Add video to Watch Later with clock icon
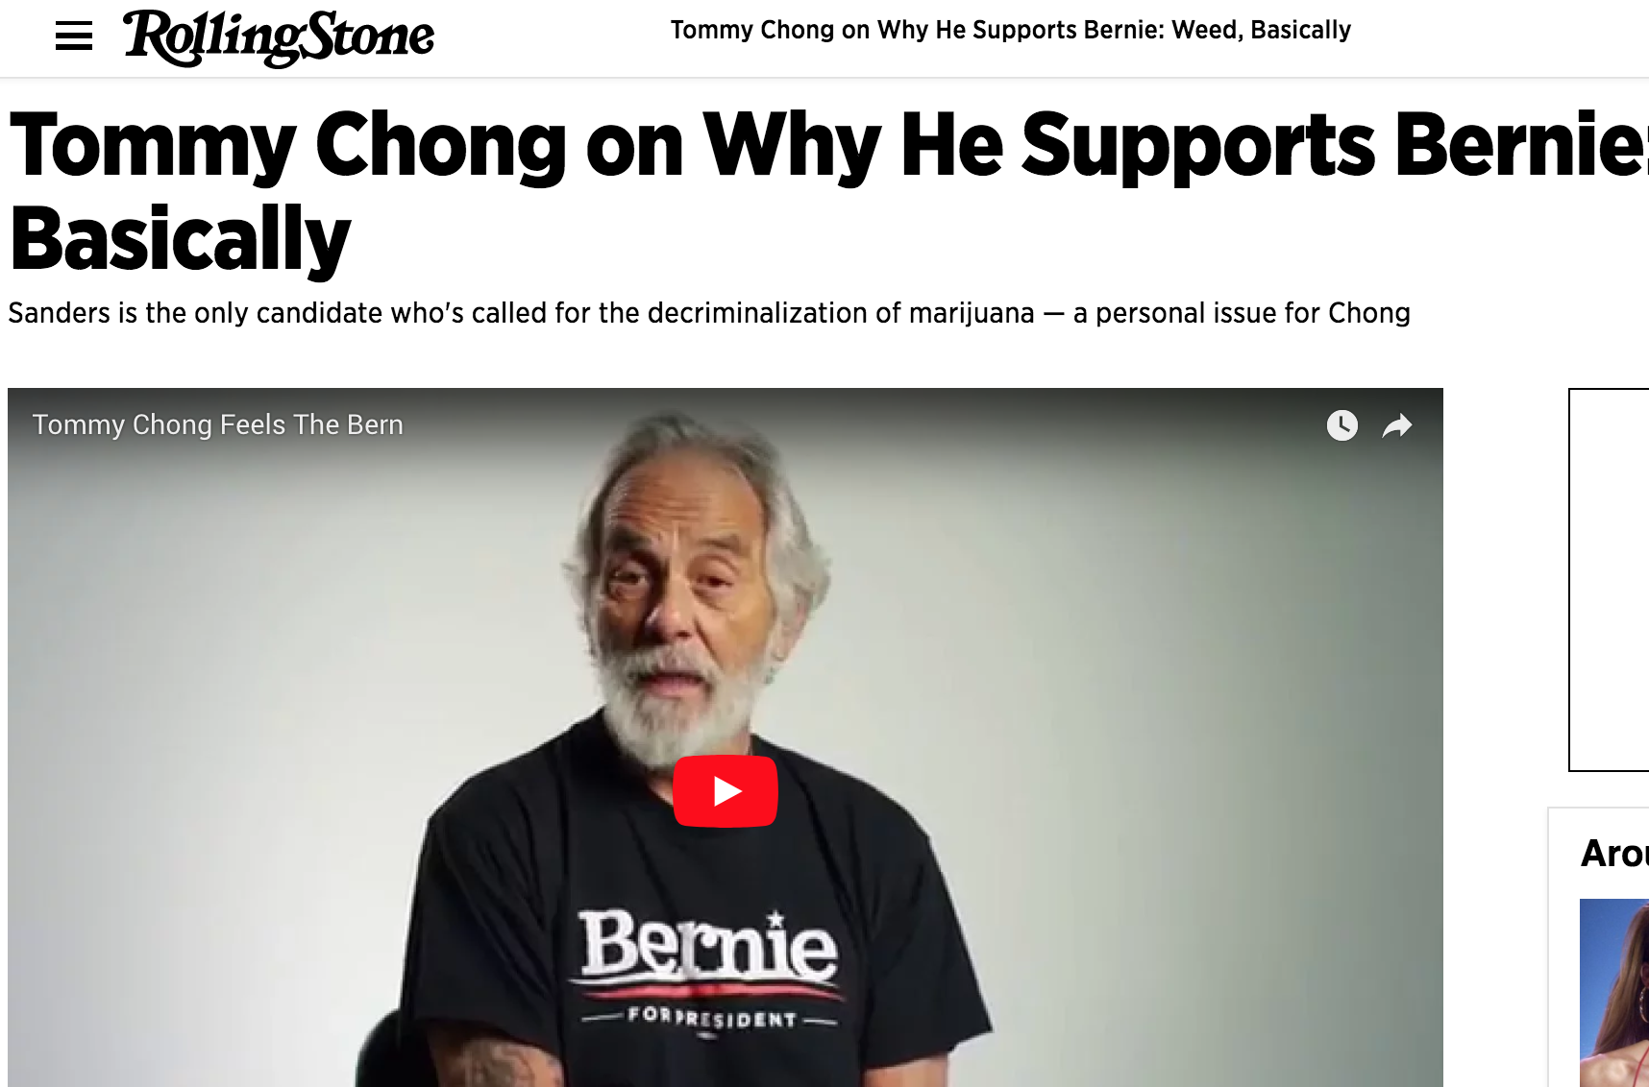The image size is (1649, 1087). 1342,424
